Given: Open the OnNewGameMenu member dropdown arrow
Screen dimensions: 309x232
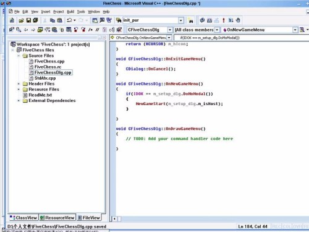Looking at the screenshot, I should [x=295, y=30].
